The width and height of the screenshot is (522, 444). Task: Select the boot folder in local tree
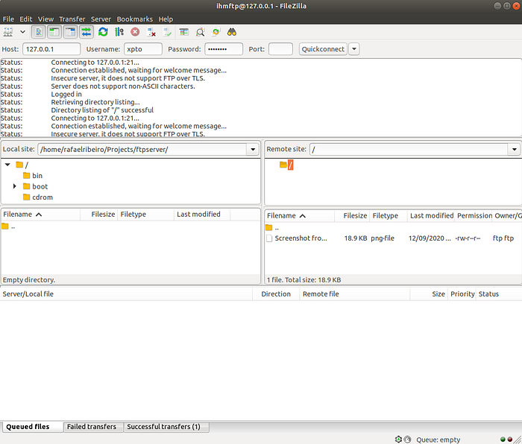(36, 186)
